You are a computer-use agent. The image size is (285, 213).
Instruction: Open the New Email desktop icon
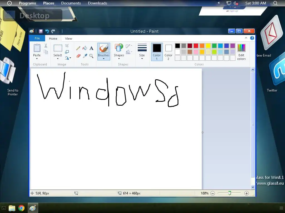[x=272, y=33]
